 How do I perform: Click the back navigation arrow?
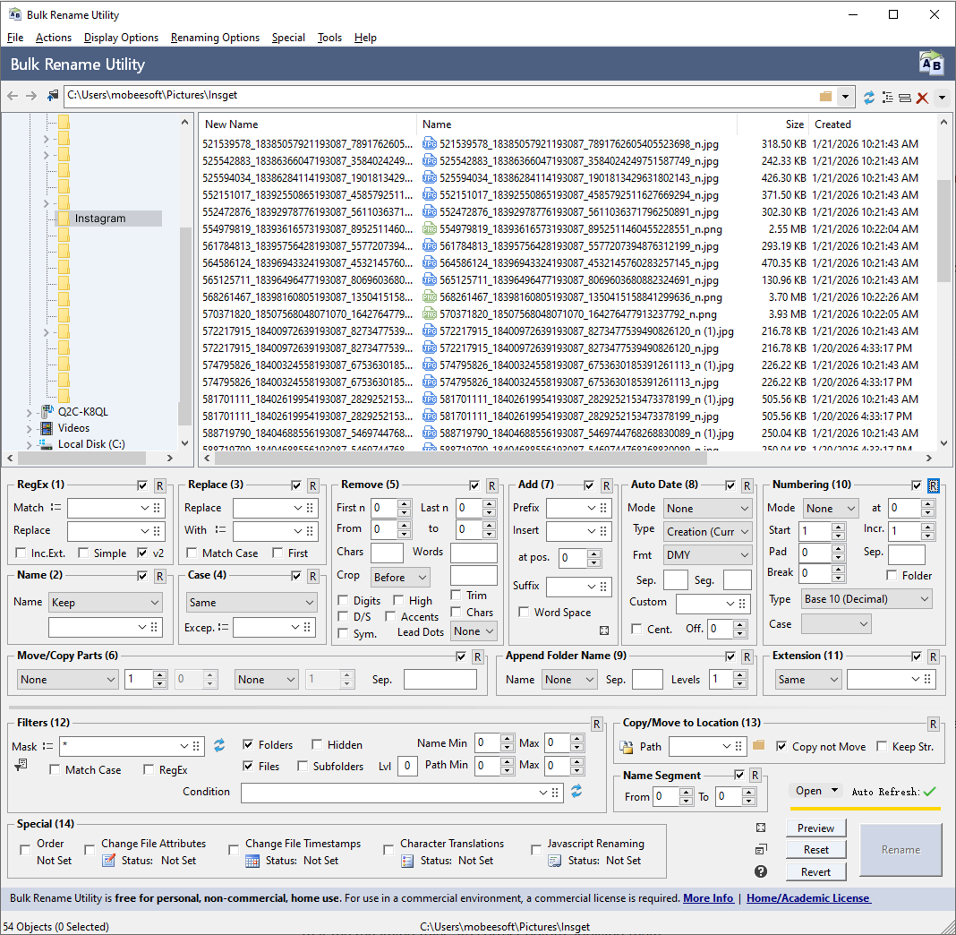13,96
